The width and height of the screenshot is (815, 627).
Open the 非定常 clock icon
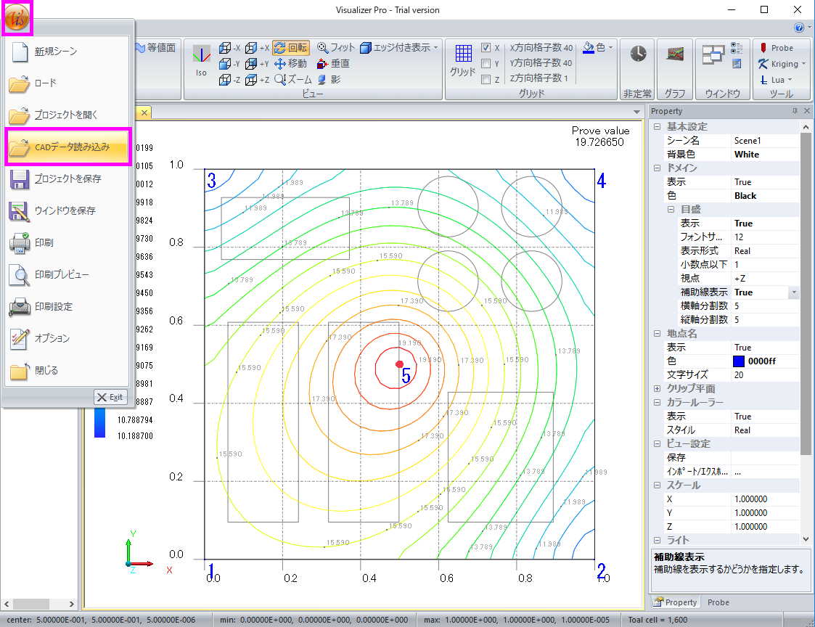[637, 55]
